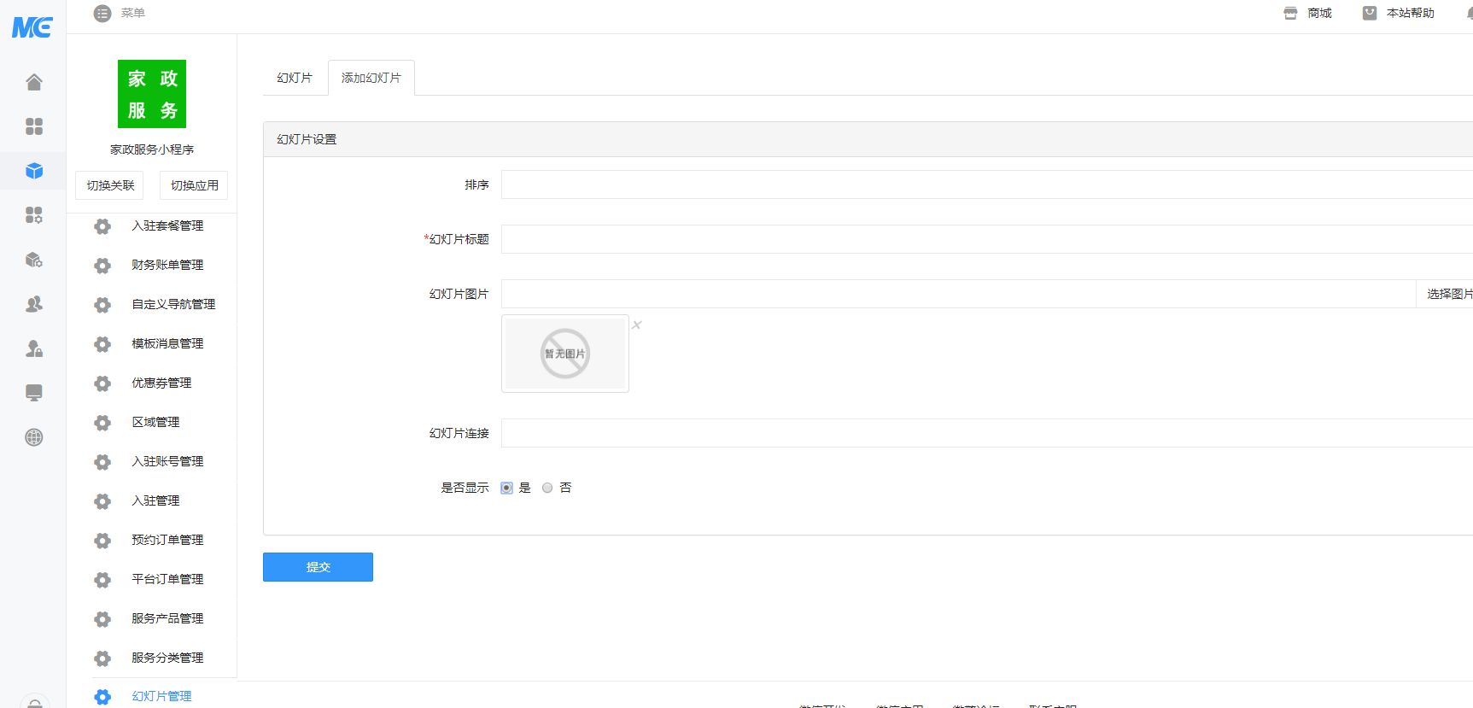Switch to the 幻灯片 tab

coord(295,78)
